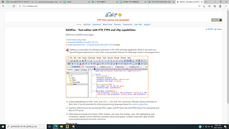The image size is (229, 129).
Task: Open EditPlus from the taskbar
Action: point(73,127)
